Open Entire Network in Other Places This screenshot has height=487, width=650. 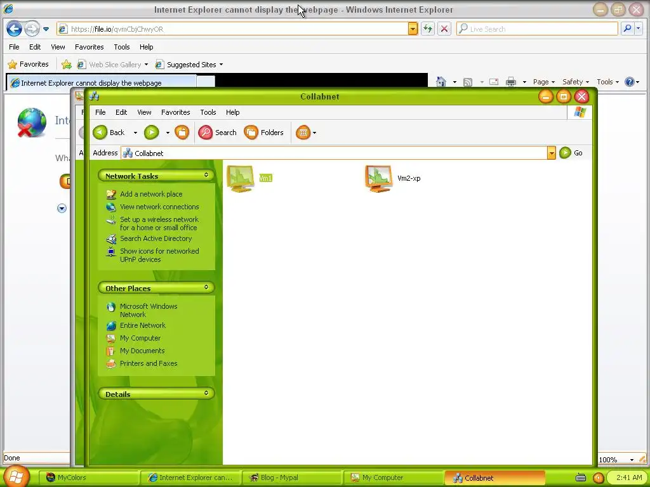(x=143, y=325)
